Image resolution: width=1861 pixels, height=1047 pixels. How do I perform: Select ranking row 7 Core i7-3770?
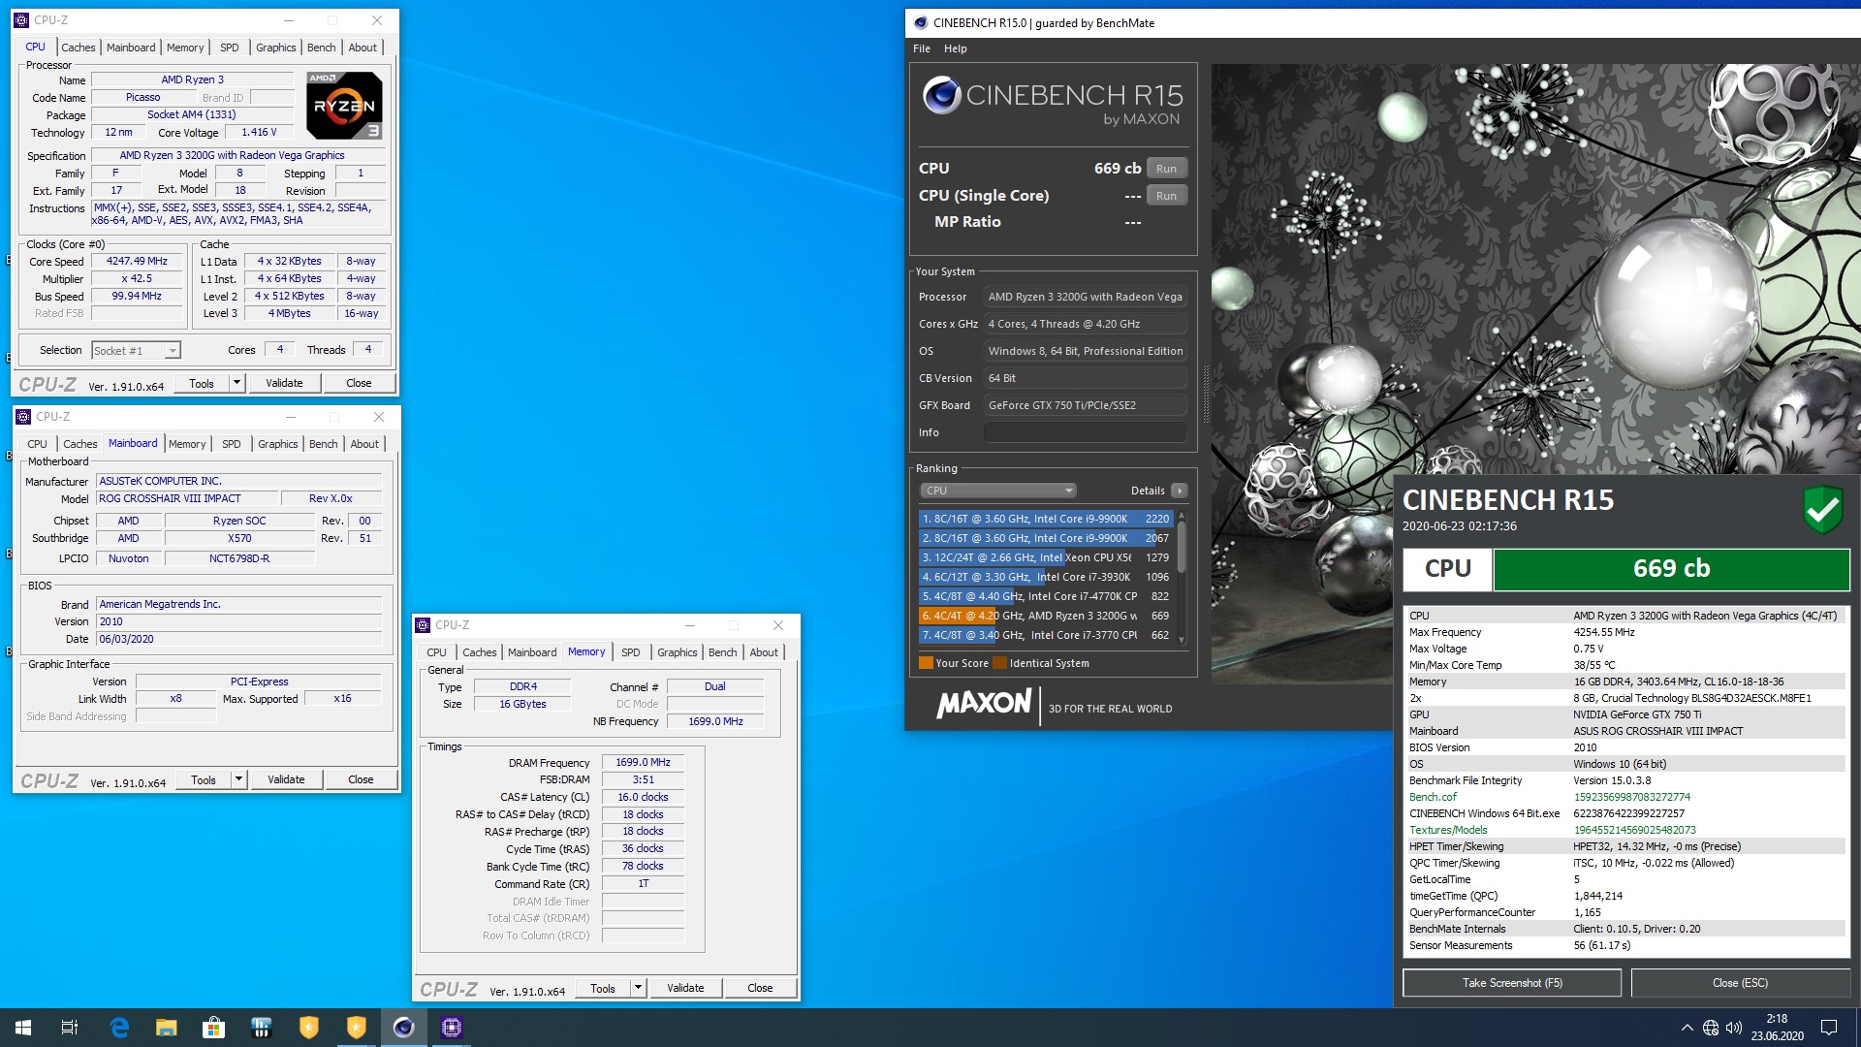pyautogui.click(x=1046, y=635)
